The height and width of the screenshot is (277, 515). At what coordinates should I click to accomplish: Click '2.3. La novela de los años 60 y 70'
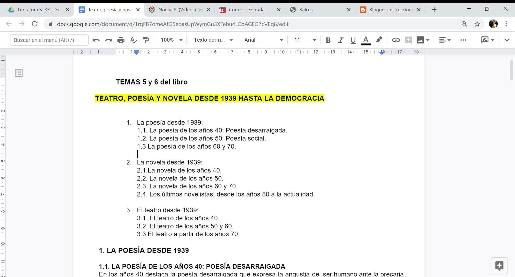click(x=187, y=186)
